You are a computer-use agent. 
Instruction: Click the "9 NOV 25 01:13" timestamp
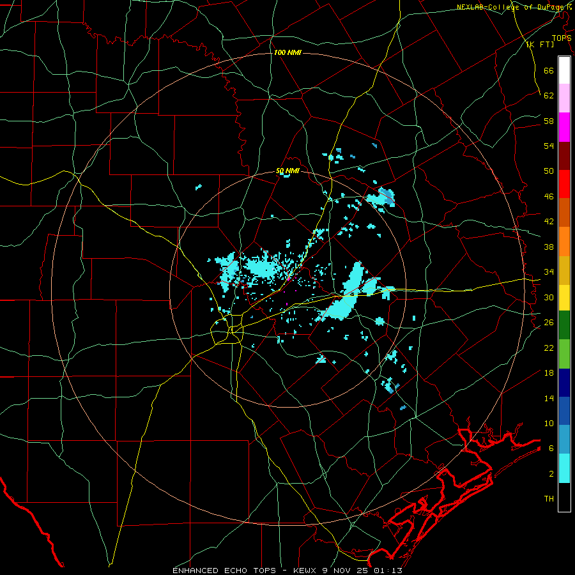pyautogui.click(x=363, y=571)
